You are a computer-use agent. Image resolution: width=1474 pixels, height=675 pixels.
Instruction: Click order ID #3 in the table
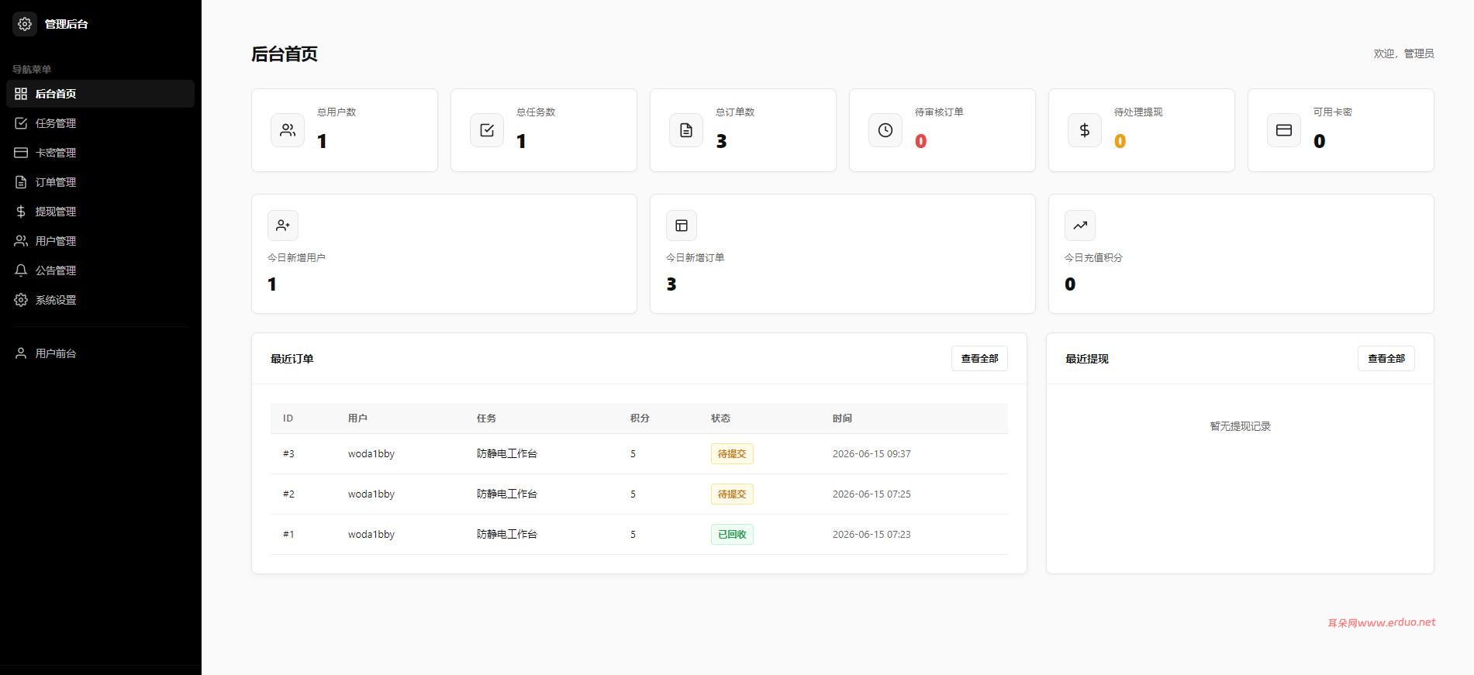point(288,454)
